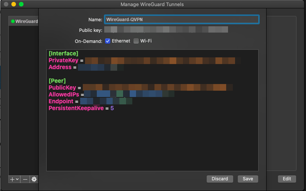Click the Edit button in the main window

point(287,179)
